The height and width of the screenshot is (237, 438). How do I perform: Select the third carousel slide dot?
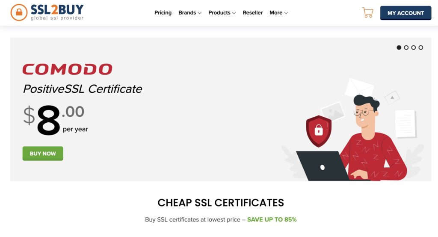(414, 47)
